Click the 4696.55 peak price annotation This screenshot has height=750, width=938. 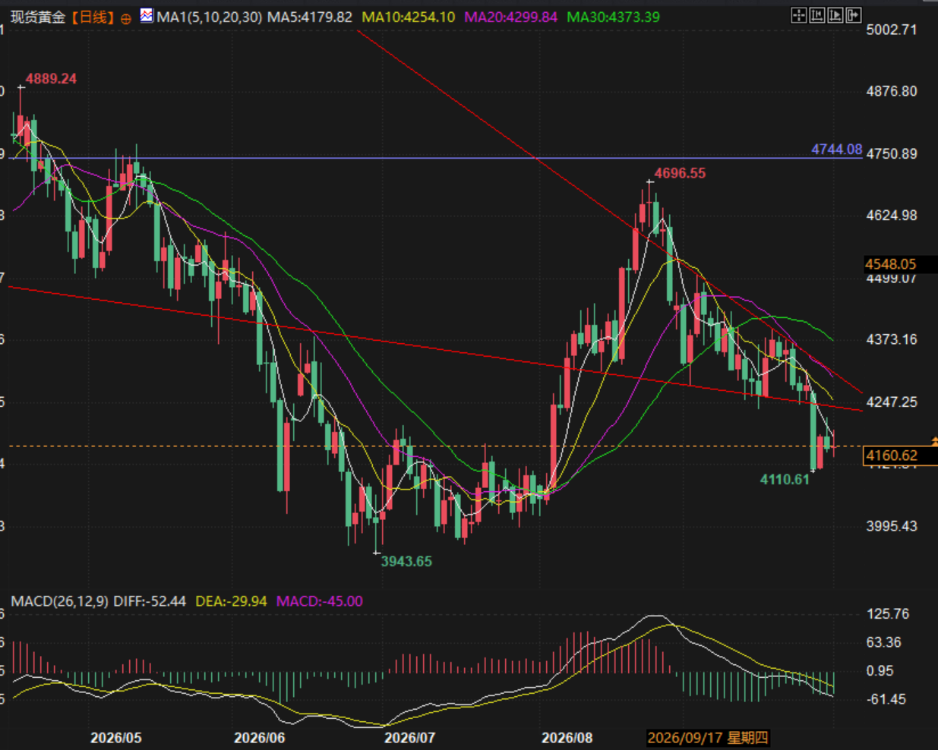tap(681, 173)
